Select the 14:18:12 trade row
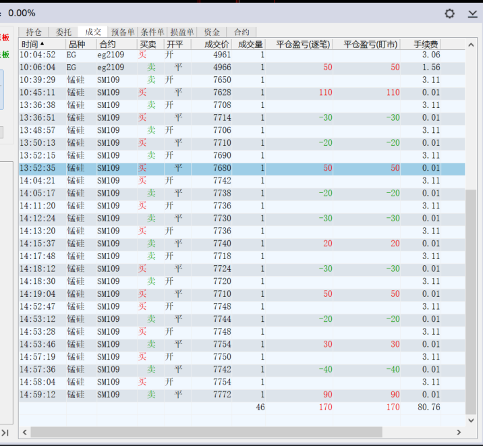Screen dimensions: 483x446 241,269
